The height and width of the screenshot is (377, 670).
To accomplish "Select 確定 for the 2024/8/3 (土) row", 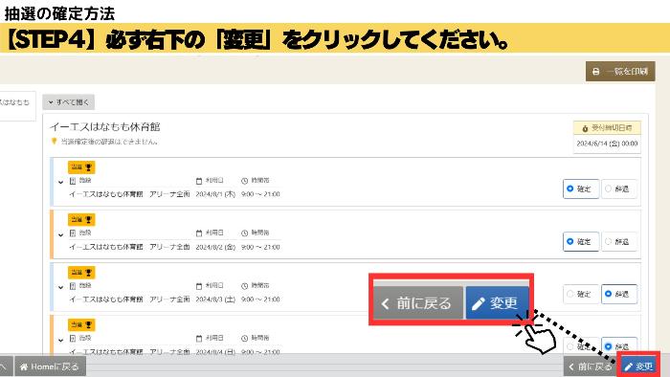I will (581, 294).
